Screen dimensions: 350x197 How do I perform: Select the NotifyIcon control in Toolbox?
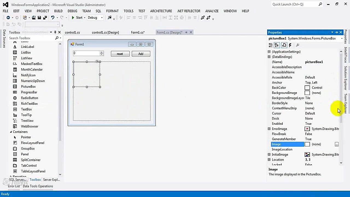[x=28, y=75]
